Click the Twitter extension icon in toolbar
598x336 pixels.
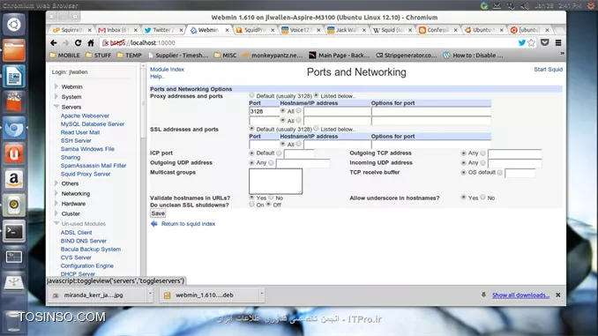(522, 42)
